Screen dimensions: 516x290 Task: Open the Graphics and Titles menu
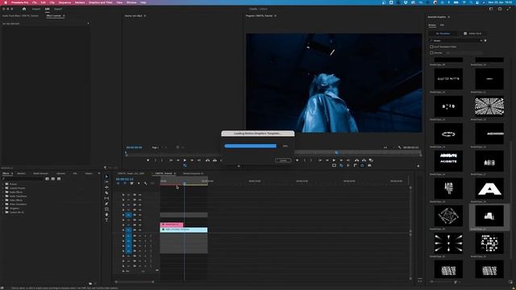(x=100, y=2)
